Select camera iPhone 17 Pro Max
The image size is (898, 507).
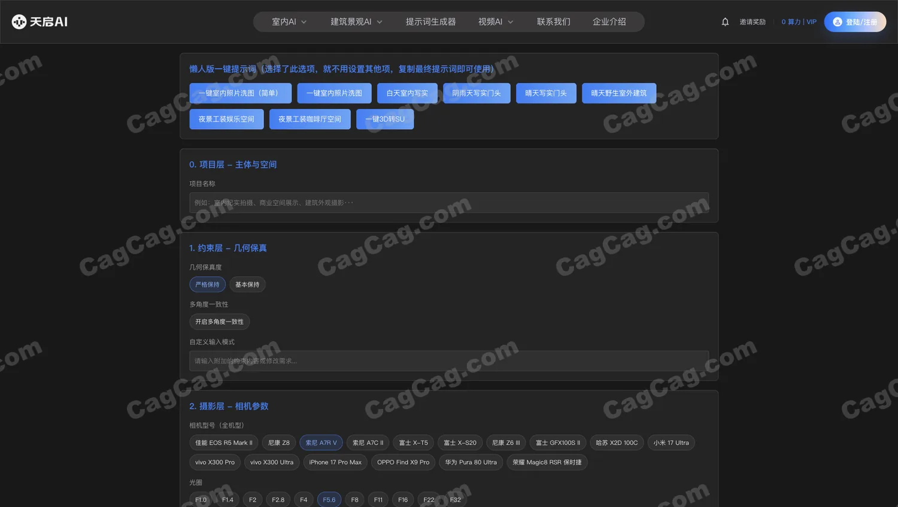click(335, 462)
